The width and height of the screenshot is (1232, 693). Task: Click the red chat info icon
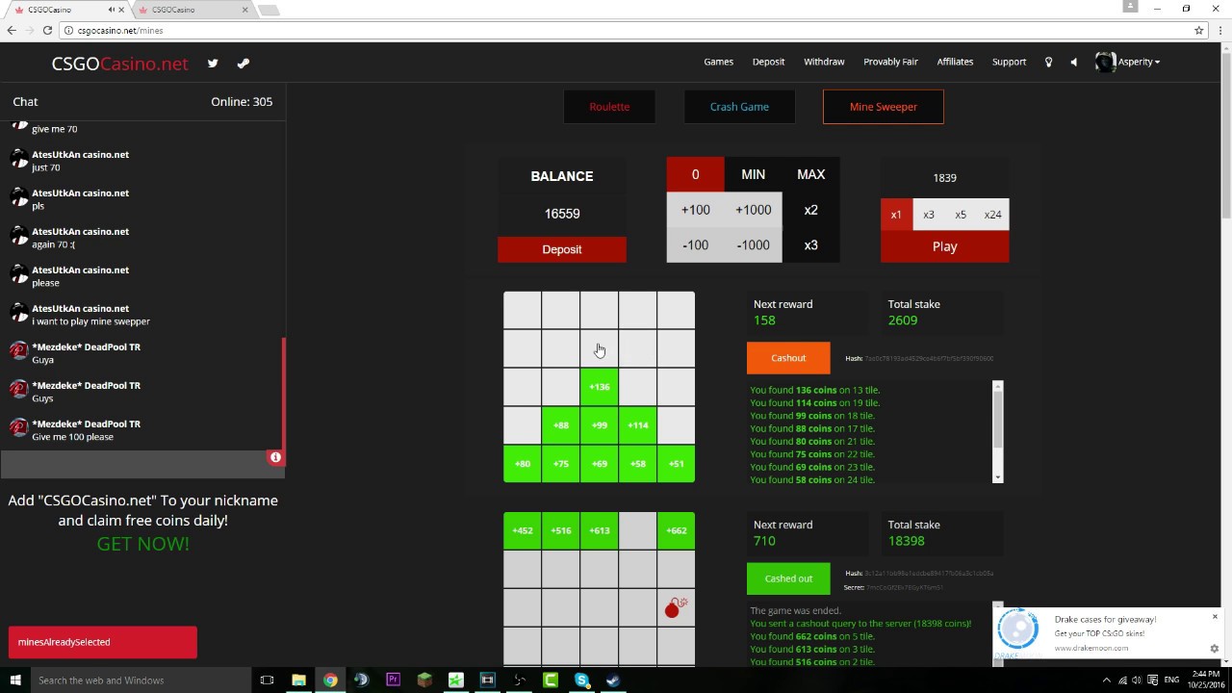[x=275, y=457]
